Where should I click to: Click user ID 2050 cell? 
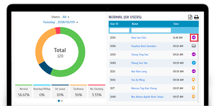click(x=113, y=54)
